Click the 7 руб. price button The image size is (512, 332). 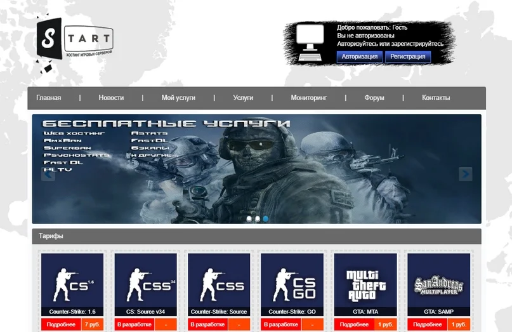coord(93,324)
